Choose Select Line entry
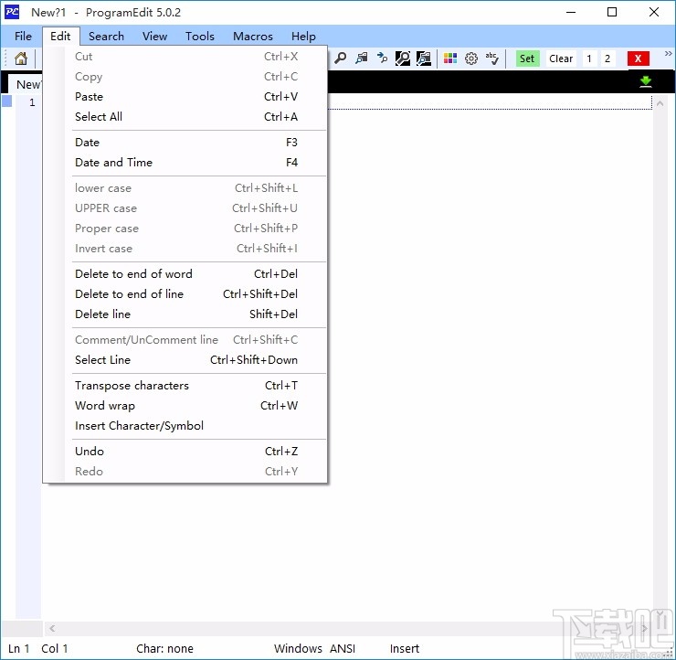This screenshot has height=660, width=676. (185, 360)
